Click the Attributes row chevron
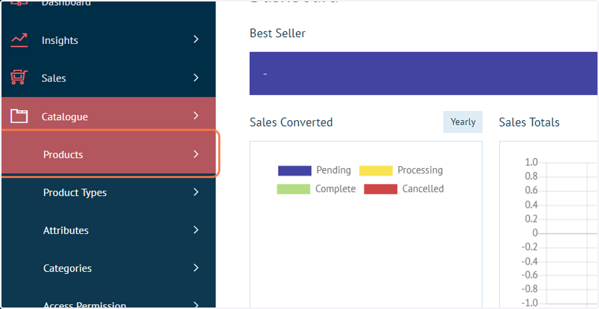Screen dimensions: 599x309 click(x=196, y=230)
